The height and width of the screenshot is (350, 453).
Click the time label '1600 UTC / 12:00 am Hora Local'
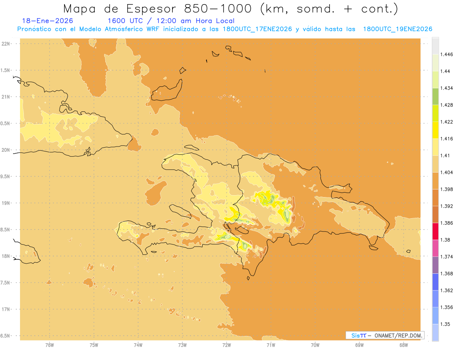(x=171, y=21)
